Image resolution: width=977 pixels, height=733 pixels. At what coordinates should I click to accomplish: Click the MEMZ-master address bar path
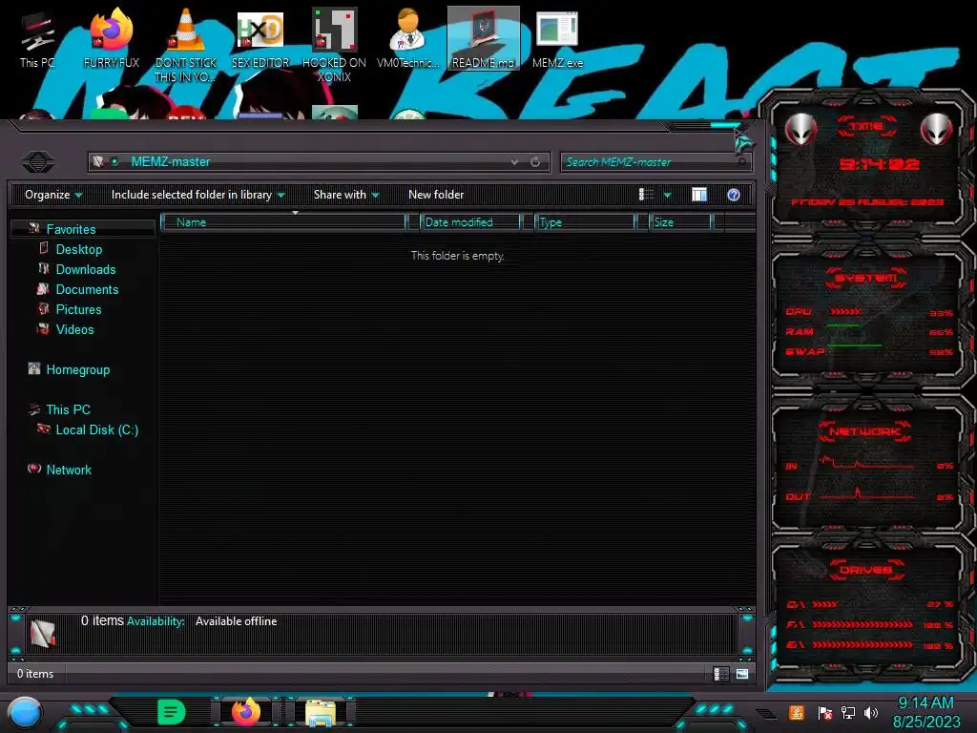(x=170, y=162)
